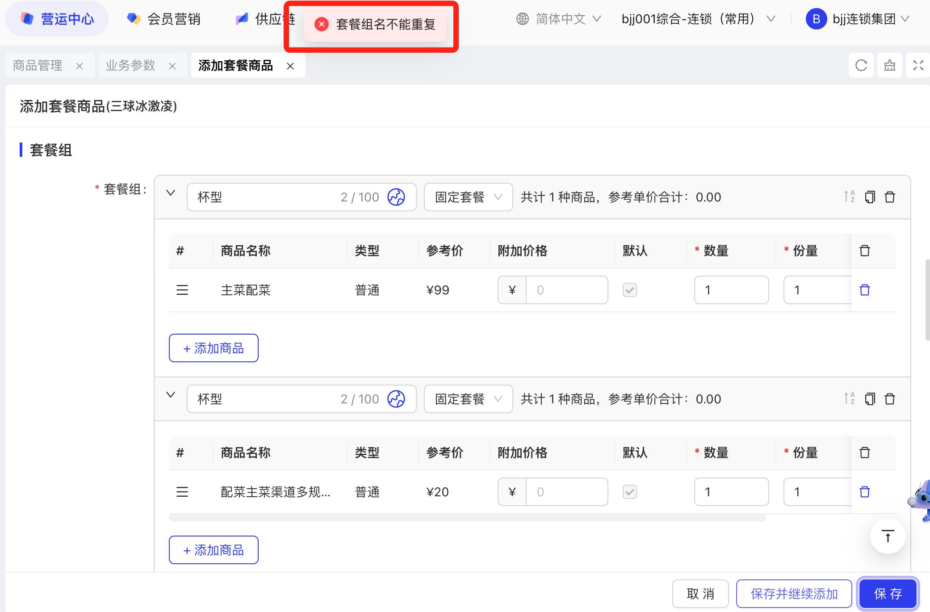
Task: Collapse the first 杯型 combo group
Action: point(171,193)
